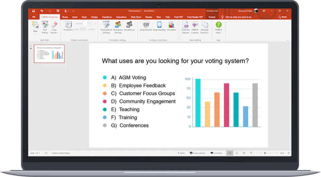Click the 'Employee Feedback' answer text
This screenshot has width=321, height=177.
pyautogui.click(x=142, y=86)
